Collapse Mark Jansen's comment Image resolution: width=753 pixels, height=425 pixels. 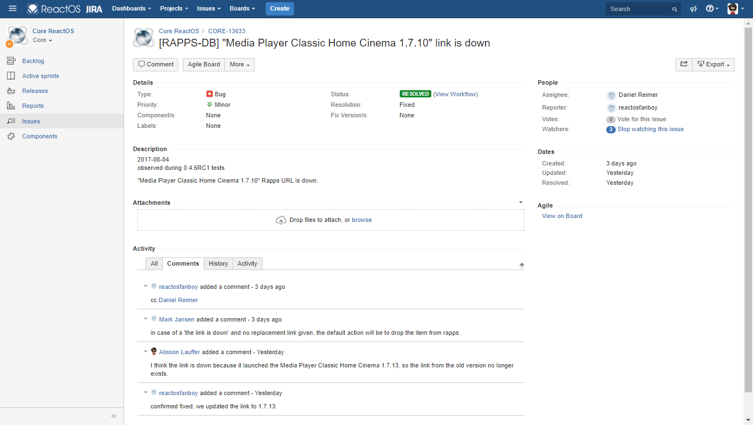[146, 319]
